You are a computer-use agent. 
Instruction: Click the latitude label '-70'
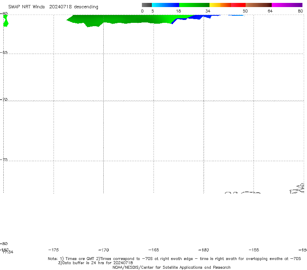click(4, 100)
